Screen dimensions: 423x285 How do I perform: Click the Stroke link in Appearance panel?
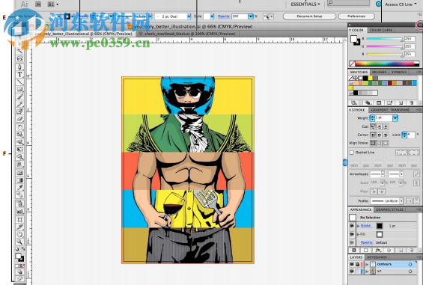click(x=366, y=226)
